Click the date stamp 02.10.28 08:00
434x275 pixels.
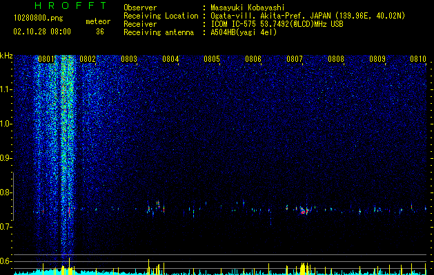pyautogui.click(x=42, y=32)
